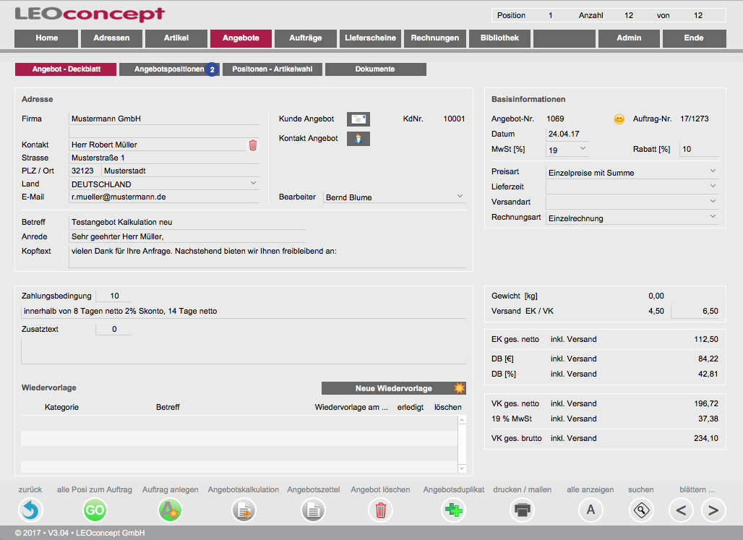Open the Angebotskalkulation icon

coord(244,510)
